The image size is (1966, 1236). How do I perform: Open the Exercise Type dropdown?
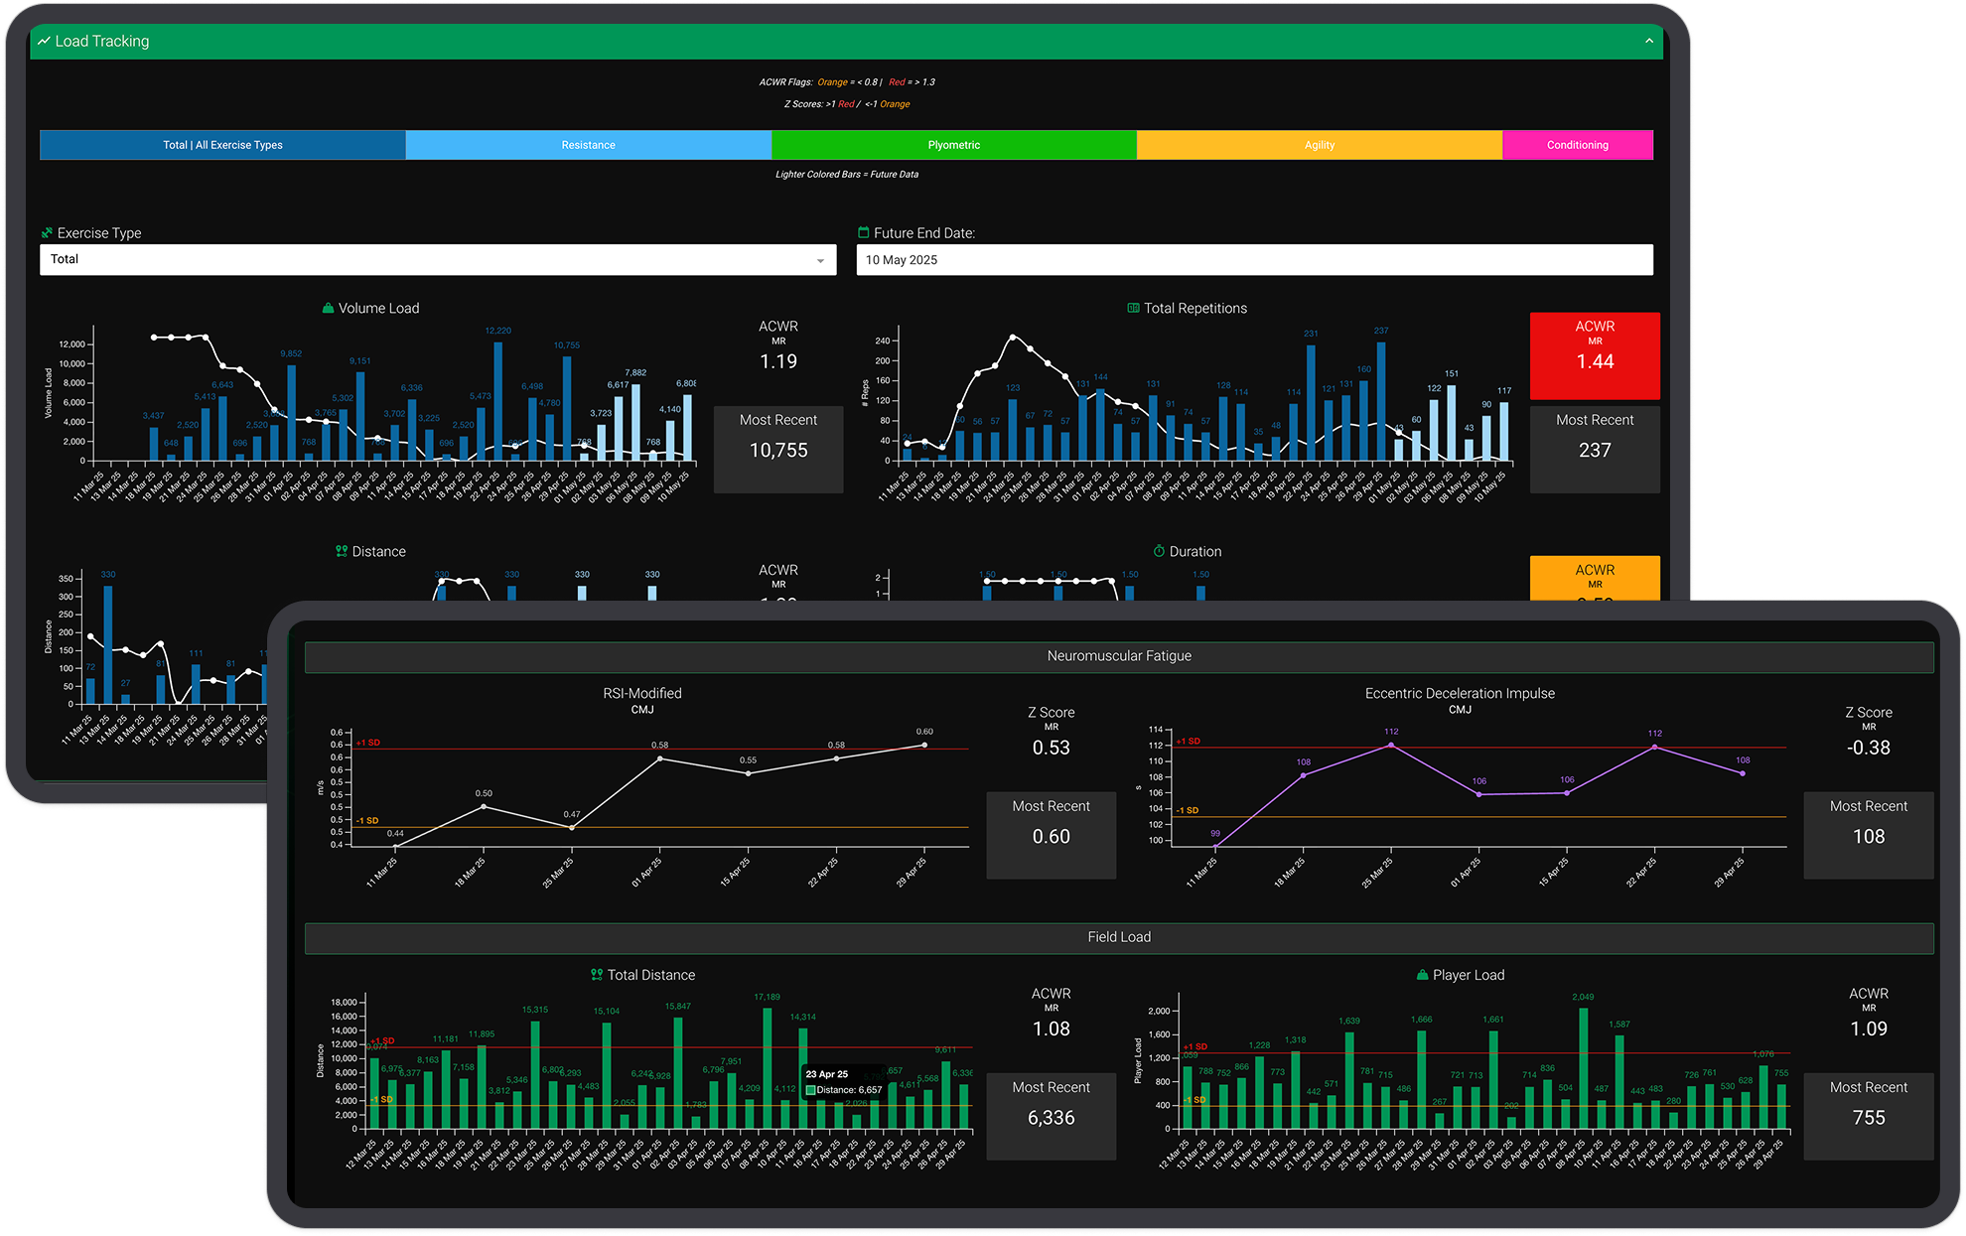[438, 259]
